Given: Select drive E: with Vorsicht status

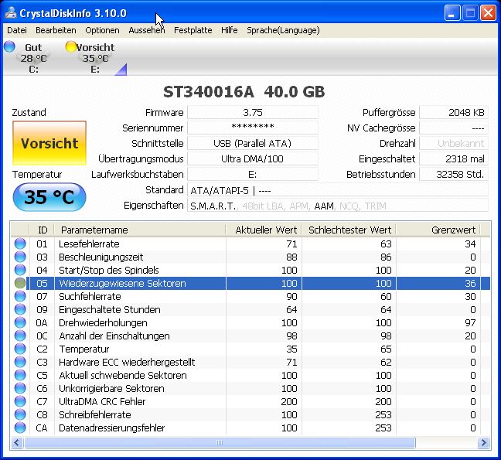Looking at the screenshot, I should pos(95,58).
